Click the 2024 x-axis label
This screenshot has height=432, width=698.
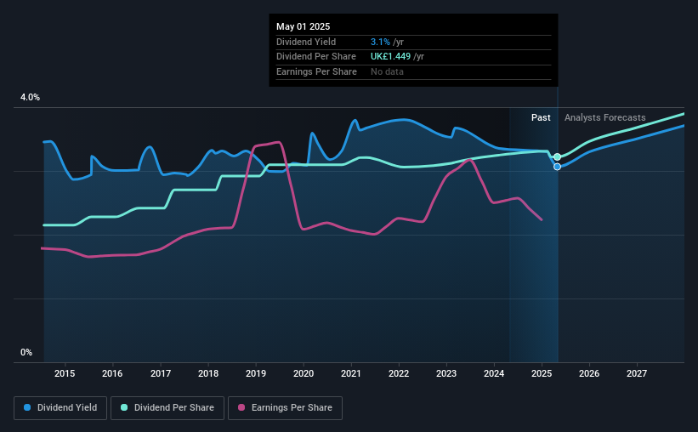click(494, 373)
